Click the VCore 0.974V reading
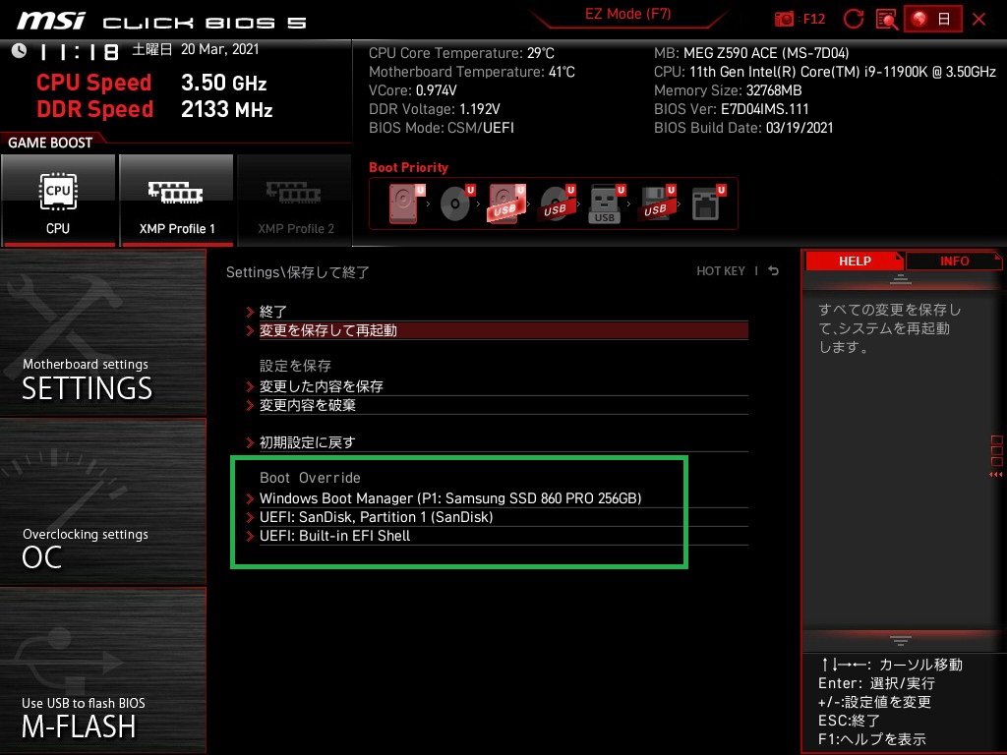1007x755 pixels. coord(412,90)
